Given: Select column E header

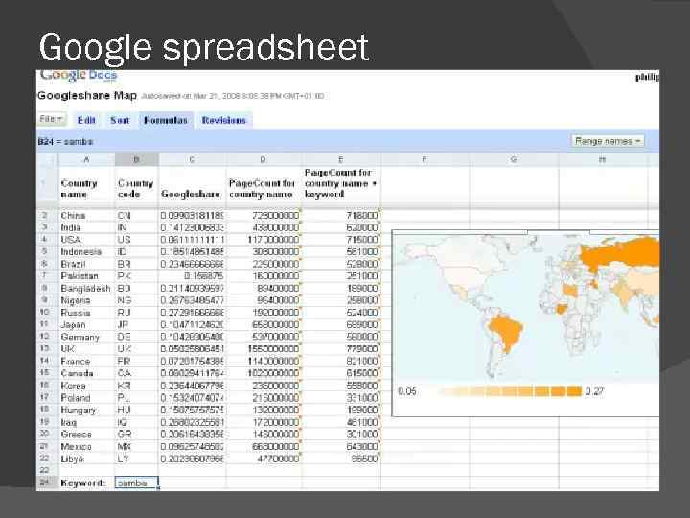Looking at the screenshot, I should click(340, 159).
